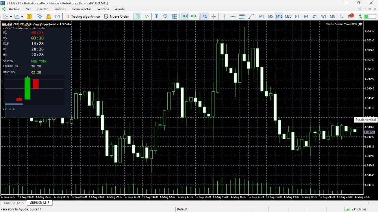The image size is (378, 212).
Task: Click the signals broadcast icon
Action: (x=57, y=17)
